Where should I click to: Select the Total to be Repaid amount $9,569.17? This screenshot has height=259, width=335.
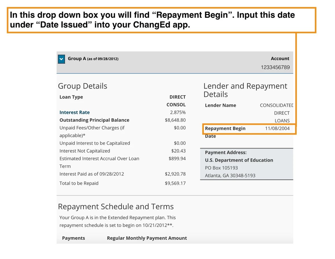click(x=175, y=183)
